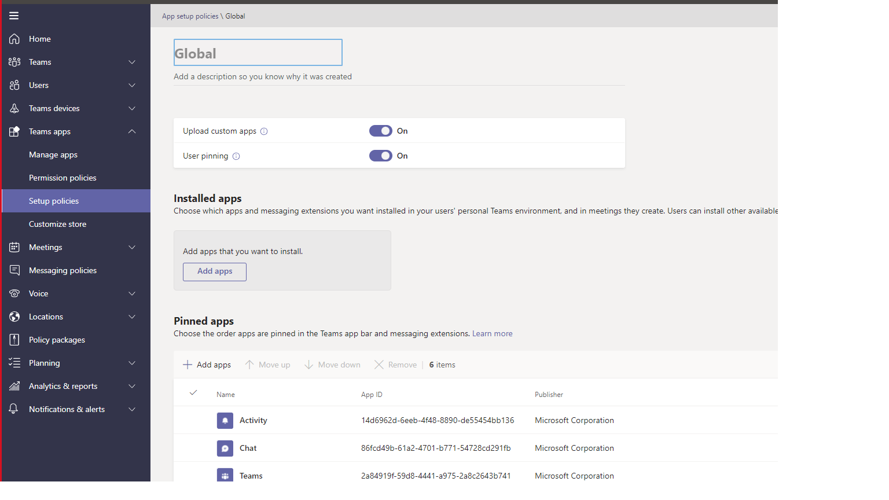Click the Activity app icon
This screenshot has height=500, width=889.
(225, 421)
